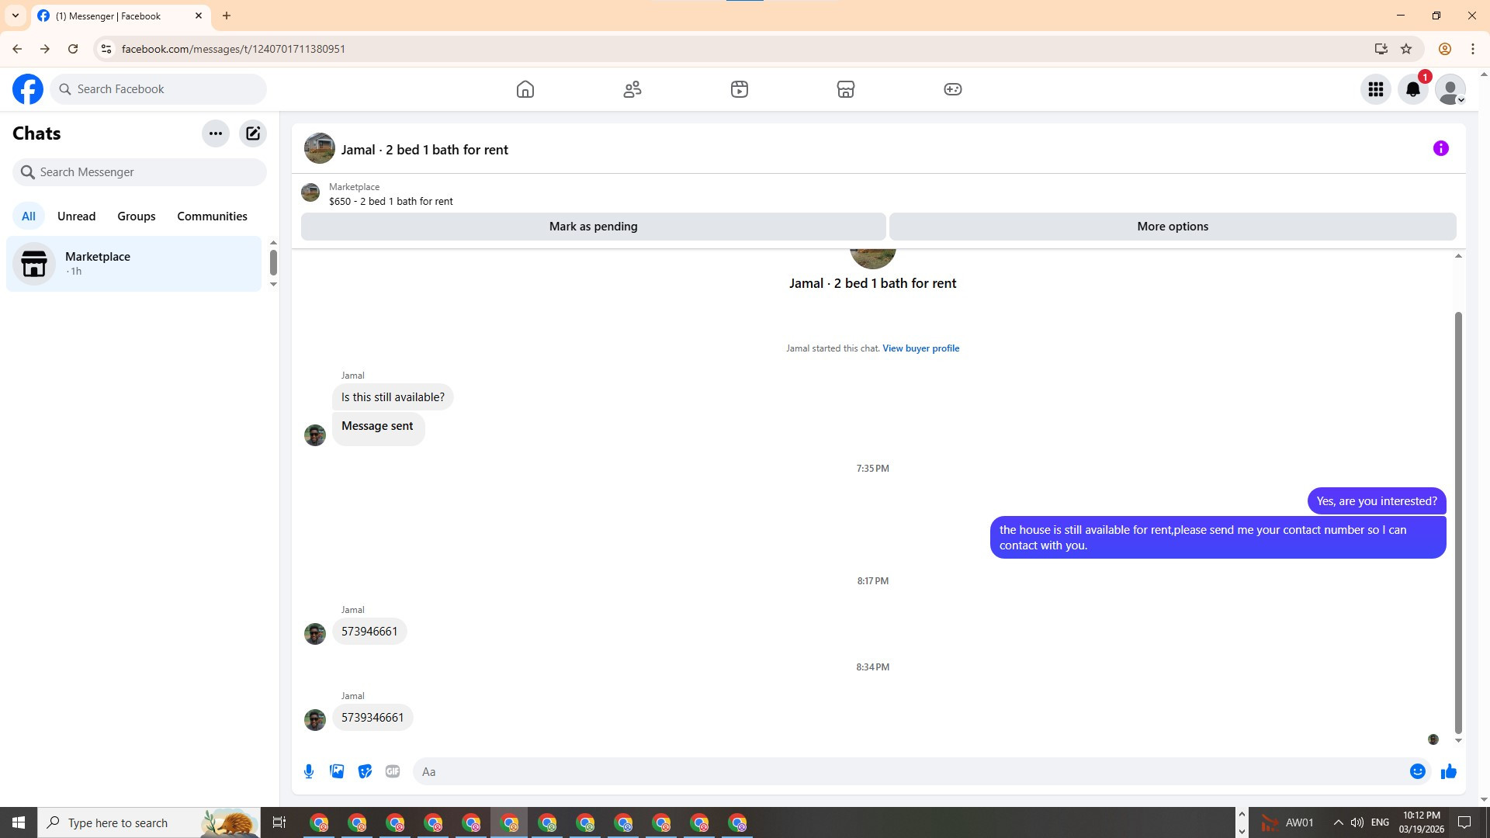Attach a photo using the image icon
Screen dimensions: 1490x838
337,771
